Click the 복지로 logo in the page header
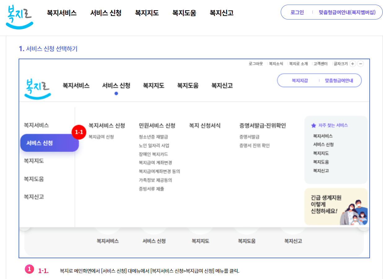This screenshot has height=279, width=383. pyautogui.click(x=19, y=17)
